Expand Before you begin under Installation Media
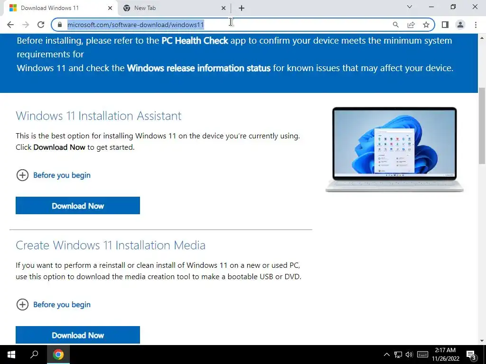Viewport: 486px width, 364px height. (x=53, y=305)
